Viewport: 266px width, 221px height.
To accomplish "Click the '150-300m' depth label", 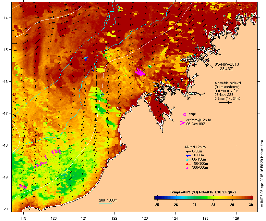I will [200, 163].
